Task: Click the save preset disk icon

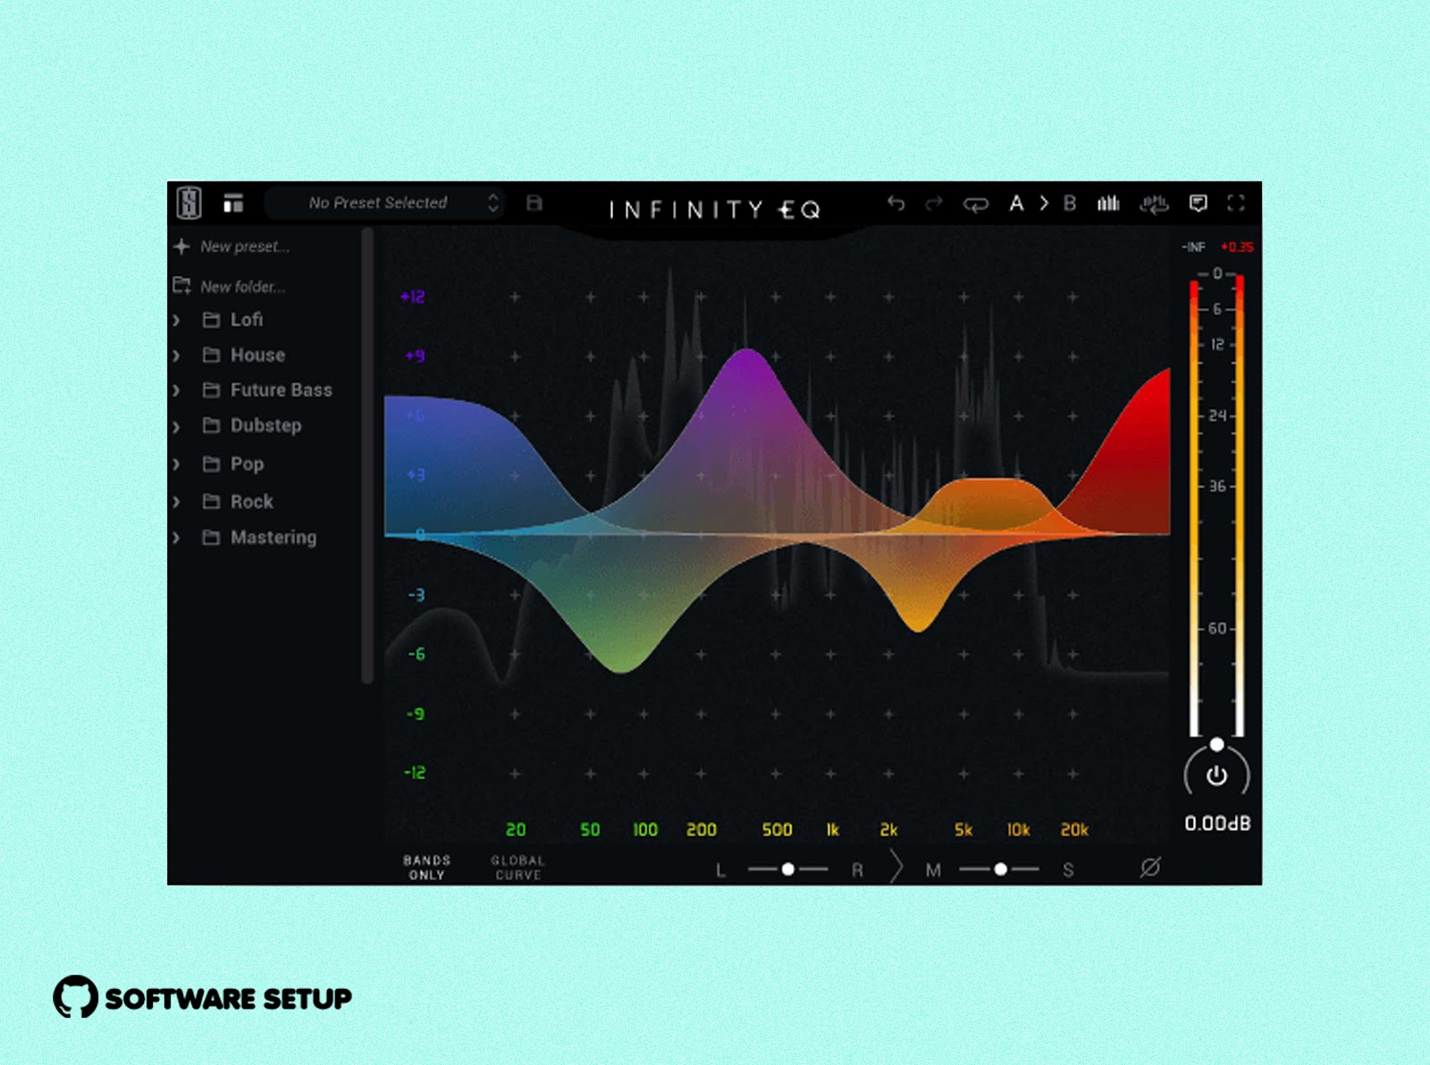Action: tap(534, 203)
